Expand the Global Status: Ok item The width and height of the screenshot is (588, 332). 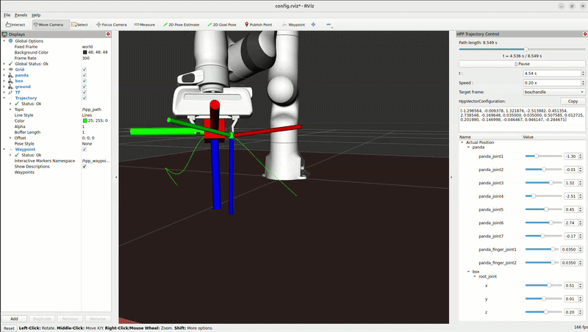point(4,64)
